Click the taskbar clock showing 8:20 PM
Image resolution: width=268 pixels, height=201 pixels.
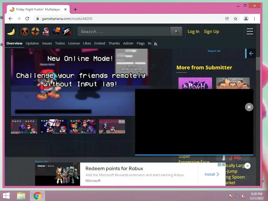tap(256, 196)
